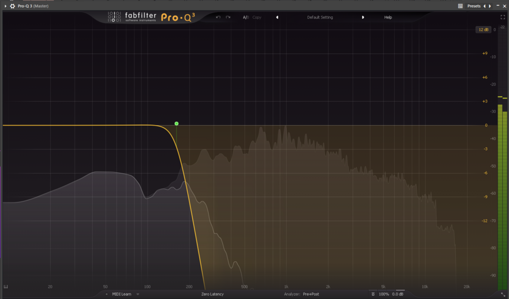Viewport: 509px width, 299px height.
Task: Select the previous FabFilter preset arrow
Action: [277, 17]
